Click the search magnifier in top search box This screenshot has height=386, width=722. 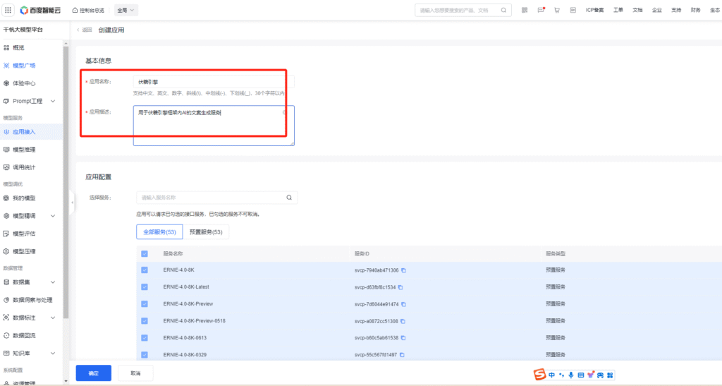[503, 11]
